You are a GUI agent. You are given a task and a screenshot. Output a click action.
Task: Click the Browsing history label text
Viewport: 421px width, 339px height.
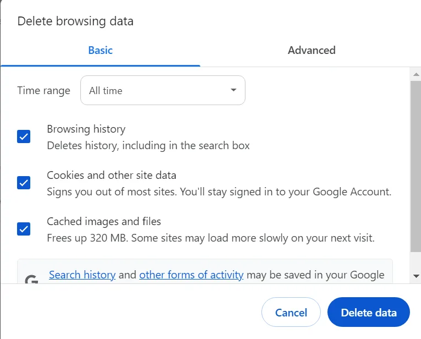click(86, 129)
